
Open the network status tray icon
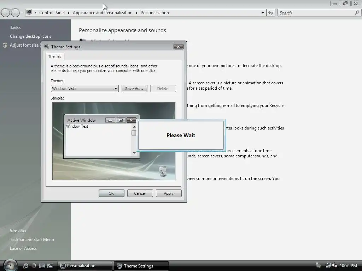(328, 265)
